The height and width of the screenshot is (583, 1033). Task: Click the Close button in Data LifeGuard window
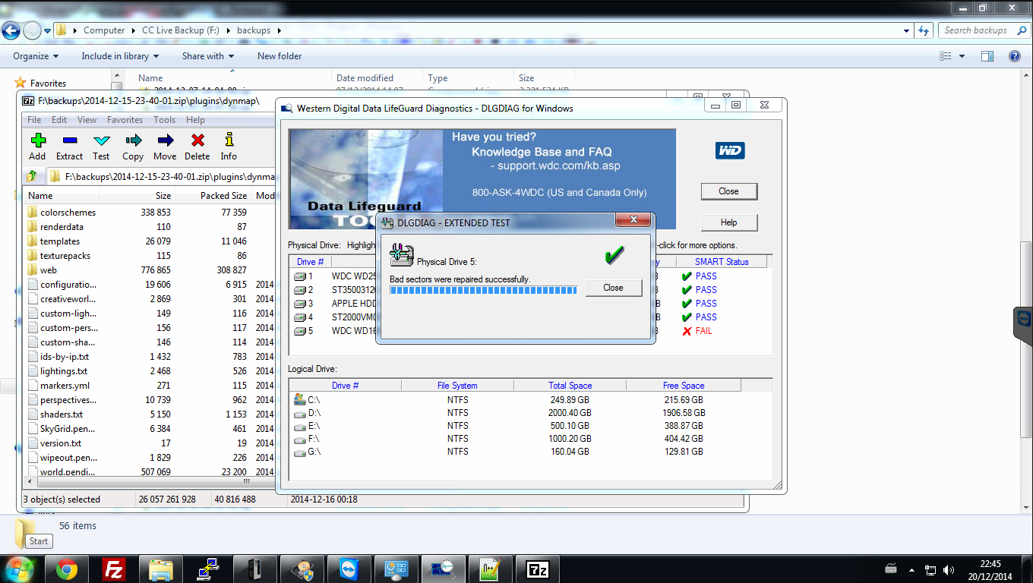click(x=728, y=191)
